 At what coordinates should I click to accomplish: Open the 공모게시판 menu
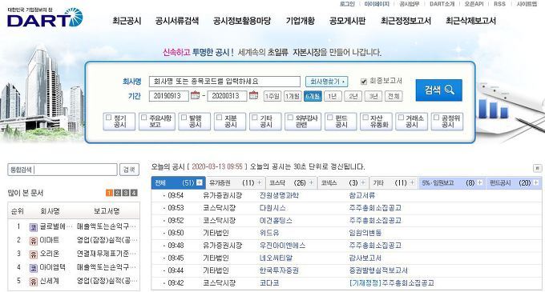(348, 21)
